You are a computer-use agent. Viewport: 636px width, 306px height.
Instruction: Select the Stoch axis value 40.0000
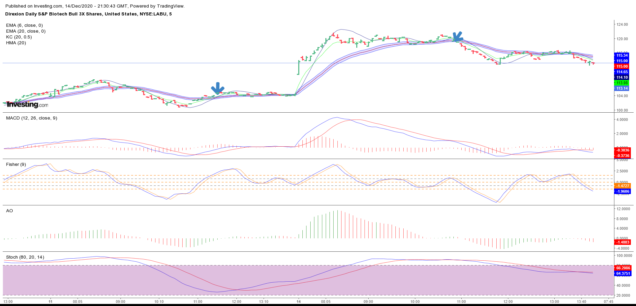coord(624,286)
